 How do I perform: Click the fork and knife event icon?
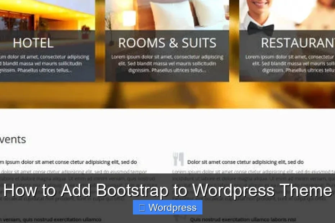(x=178, y=159)
